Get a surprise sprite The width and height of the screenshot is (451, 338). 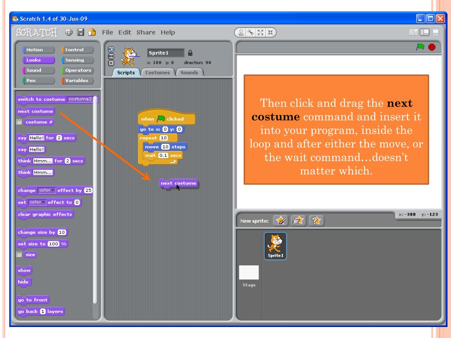coord(316,221)
